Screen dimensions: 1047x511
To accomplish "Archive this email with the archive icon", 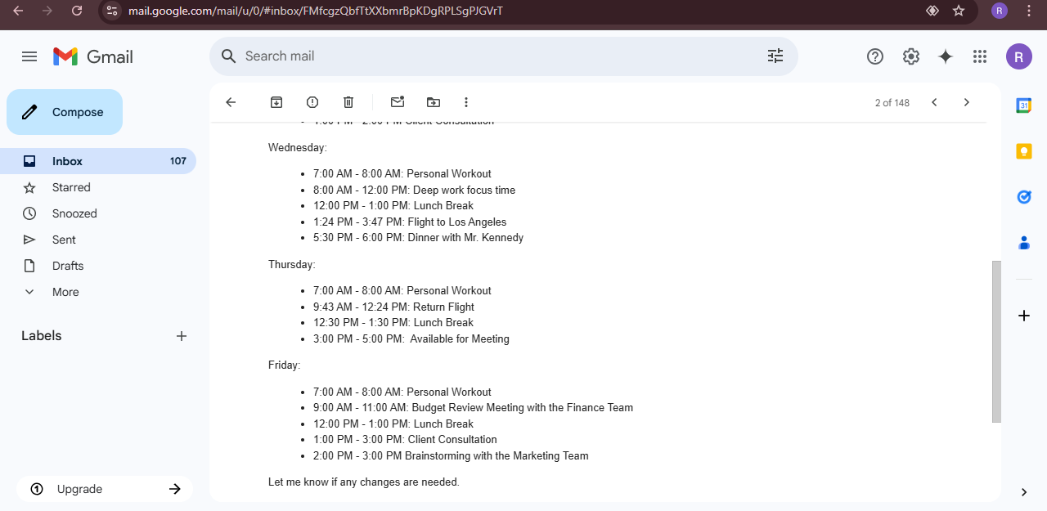I will [x=276, y=102].
